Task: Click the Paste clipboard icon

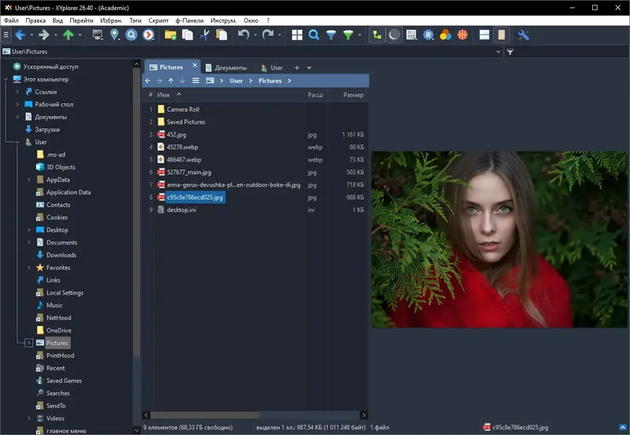Action: [222, 35]
